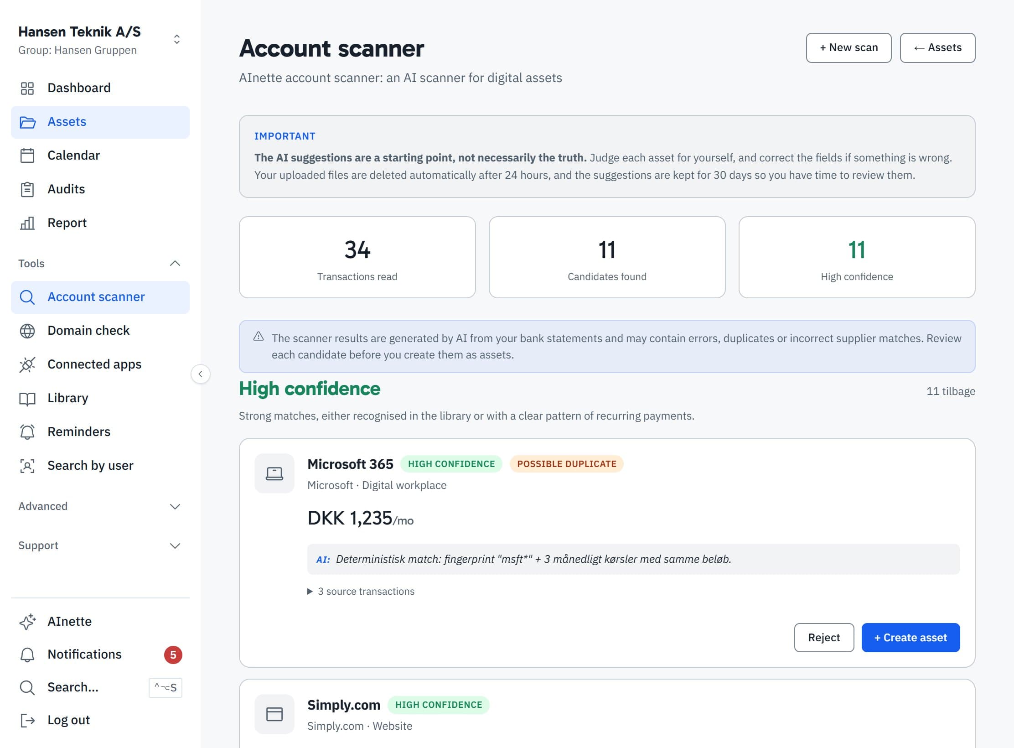Click the Connected apps plug icon
Image resolution: width=1014 pixels, height=748 pixels.
tap(27, 365)
